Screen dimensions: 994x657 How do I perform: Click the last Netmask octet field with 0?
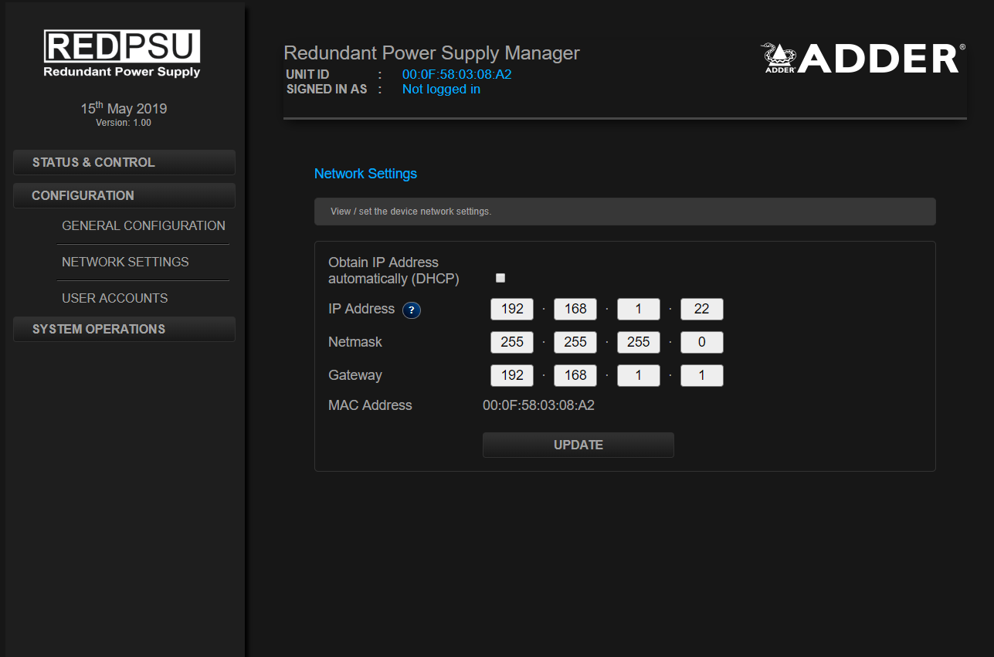point(701,343)
